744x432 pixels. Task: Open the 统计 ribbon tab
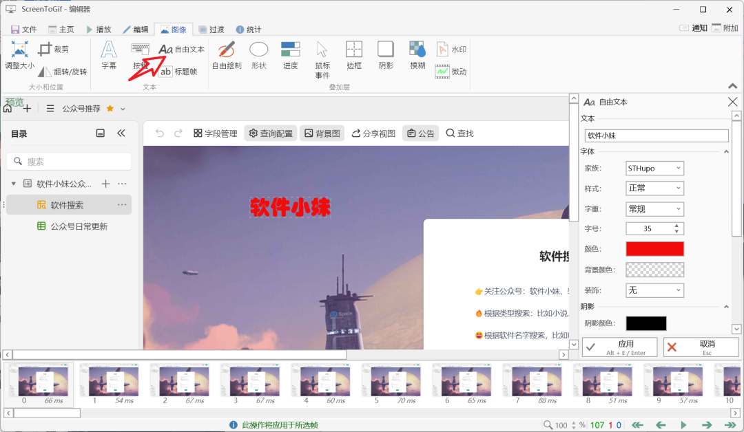pyautogui.click(x=249, y=30)
